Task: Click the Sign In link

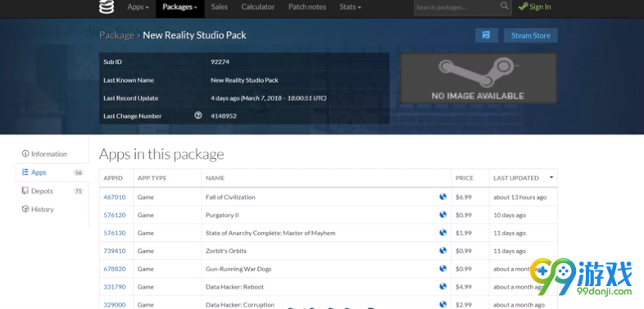Action: coord(535,7)
